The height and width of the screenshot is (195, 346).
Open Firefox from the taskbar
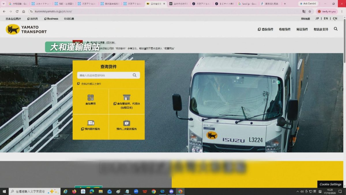74,191
